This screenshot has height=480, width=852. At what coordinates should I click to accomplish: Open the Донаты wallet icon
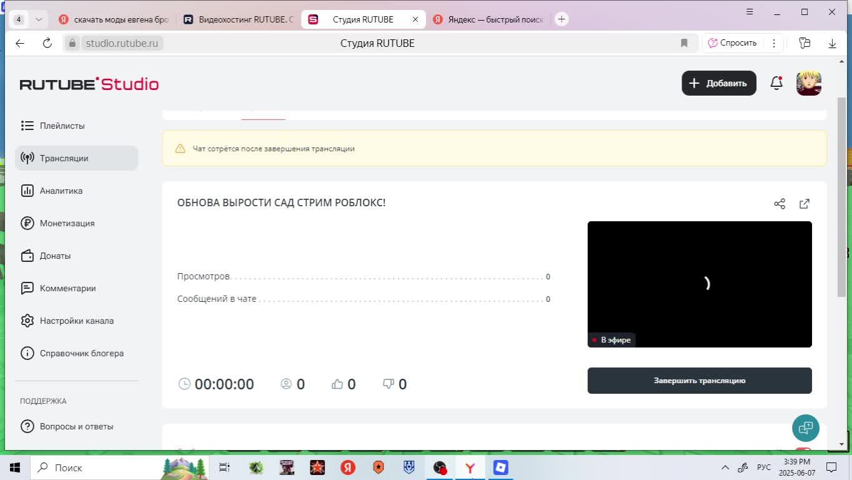point(27,256)
